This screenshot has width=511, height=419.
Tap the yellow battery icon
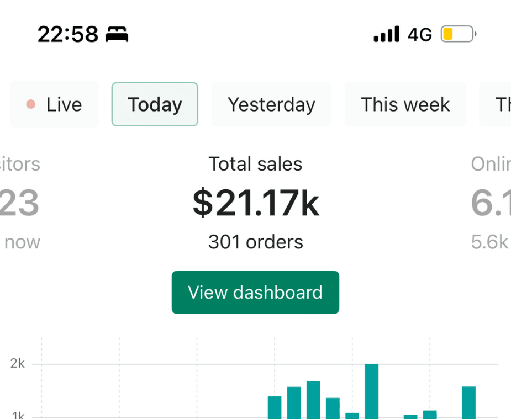pos(457,35)
